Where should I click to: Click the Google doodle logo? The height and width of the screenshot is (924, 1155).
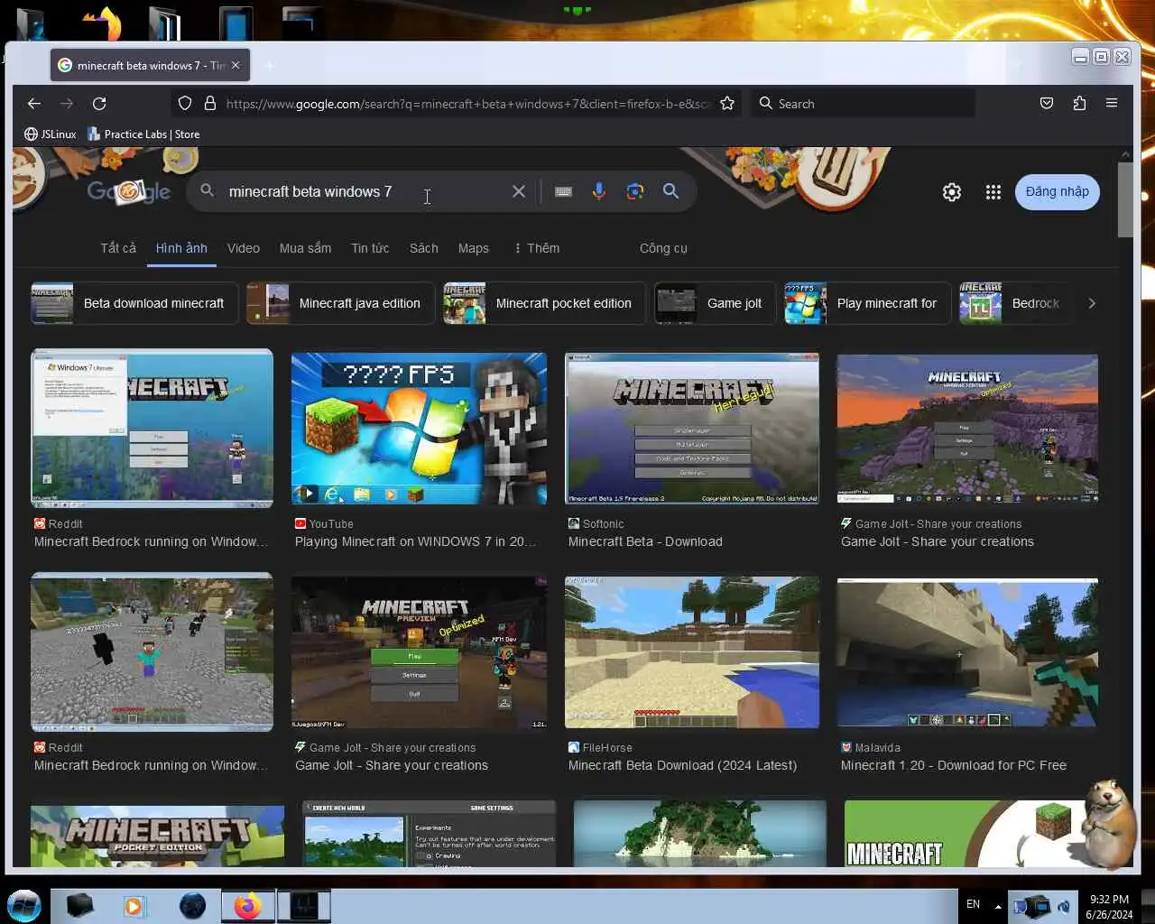pyautogui.click(x=129, y=191)
